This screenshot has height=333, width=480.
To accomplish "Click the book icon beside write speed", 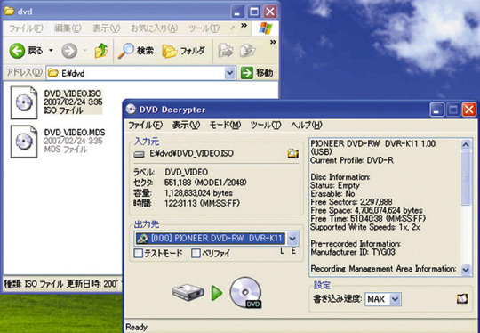I will 462,298.
